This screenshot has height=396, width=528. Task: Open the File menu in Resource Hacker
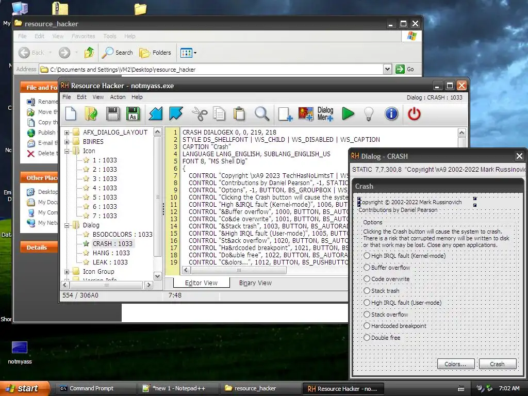[67, 97]
